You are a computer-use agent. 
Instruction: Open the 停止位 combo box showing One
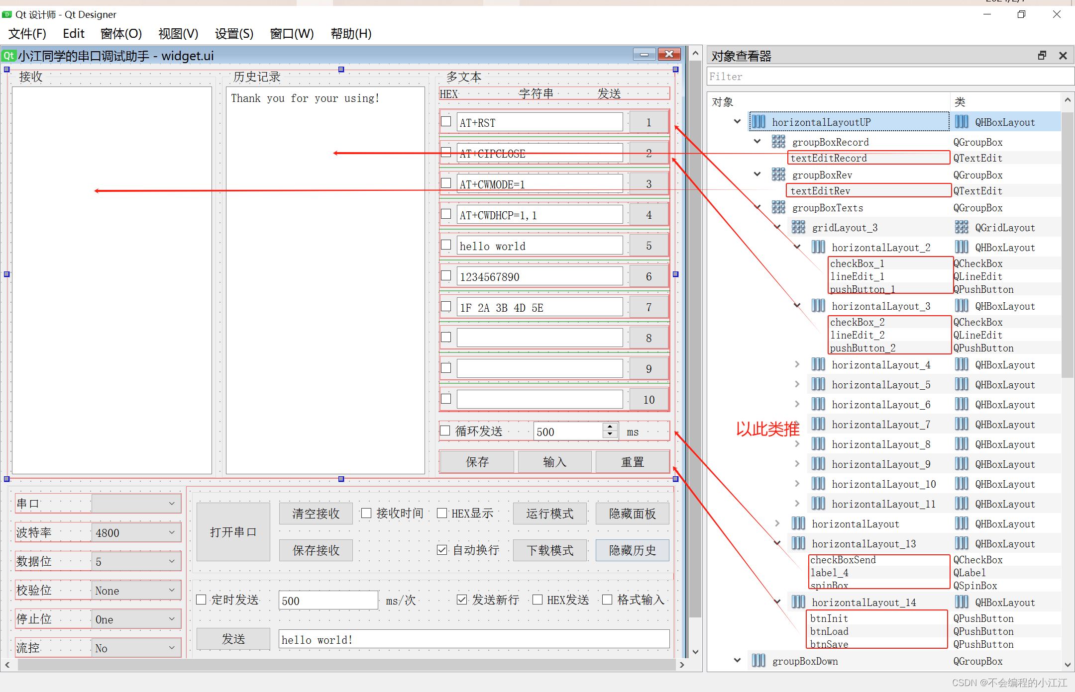point(136,619)
